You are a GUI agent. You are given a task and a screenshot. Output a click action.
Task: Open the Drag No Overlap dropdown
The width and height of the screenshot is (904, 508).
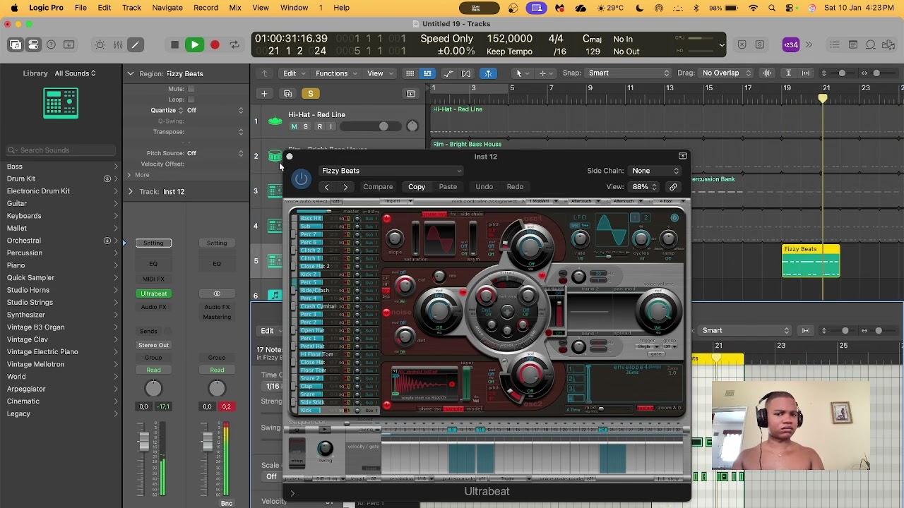(726, 73)
